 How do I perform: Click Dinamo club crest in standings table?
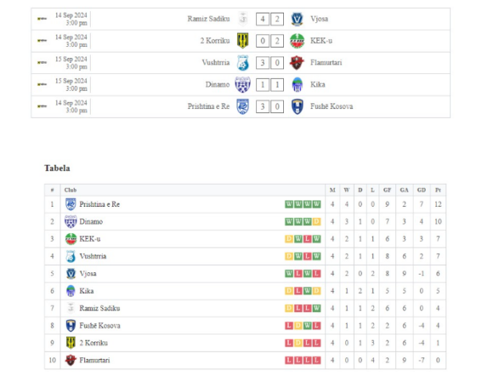point(70,221)
